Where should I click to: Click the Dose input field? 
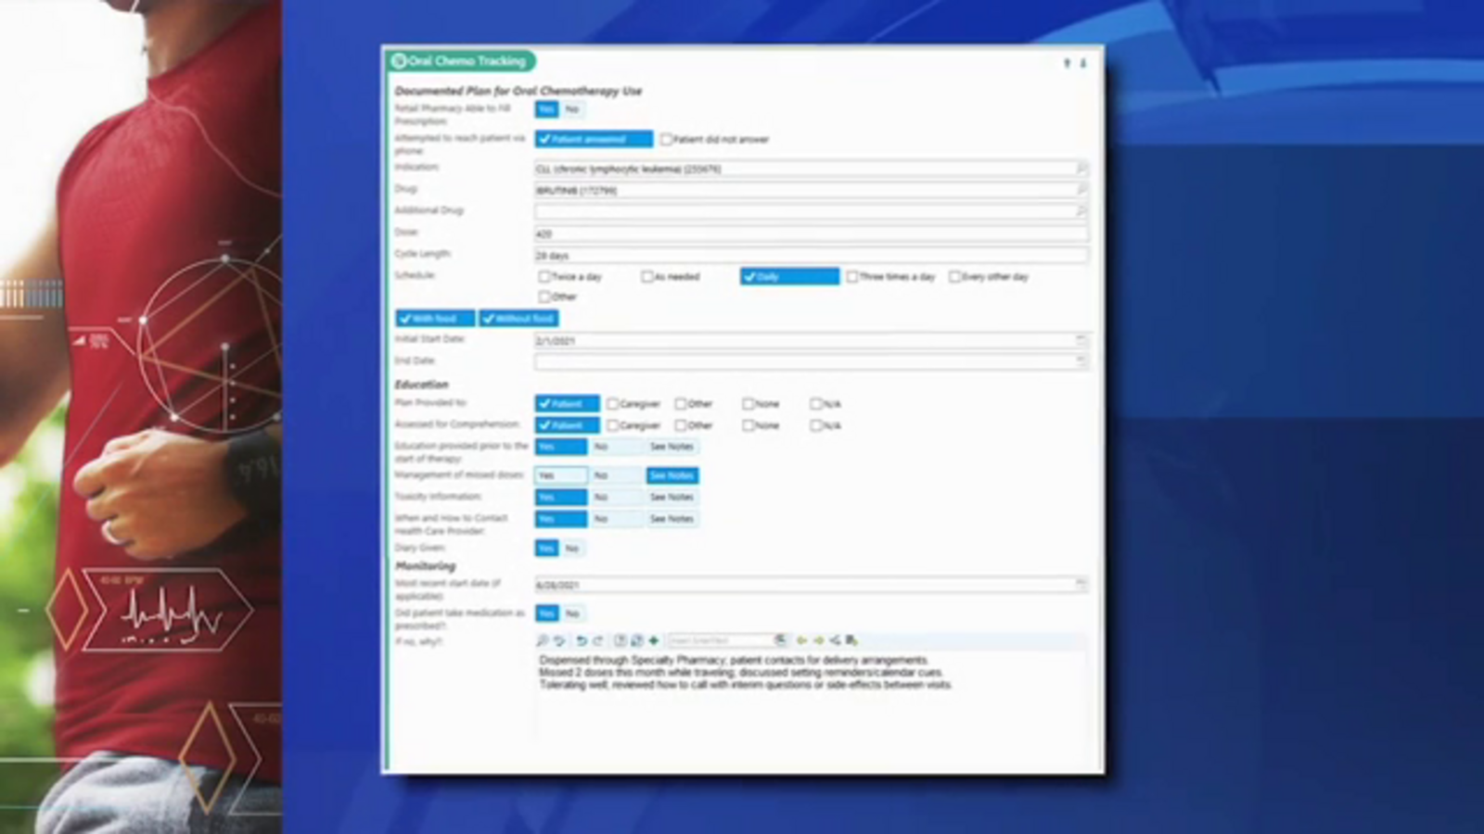(807, 234)
